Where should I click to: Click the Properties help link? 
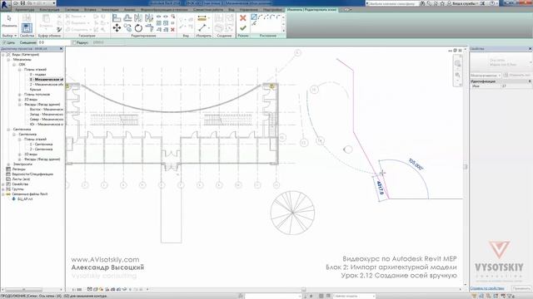pyautogui.click(x=487, y=288)
